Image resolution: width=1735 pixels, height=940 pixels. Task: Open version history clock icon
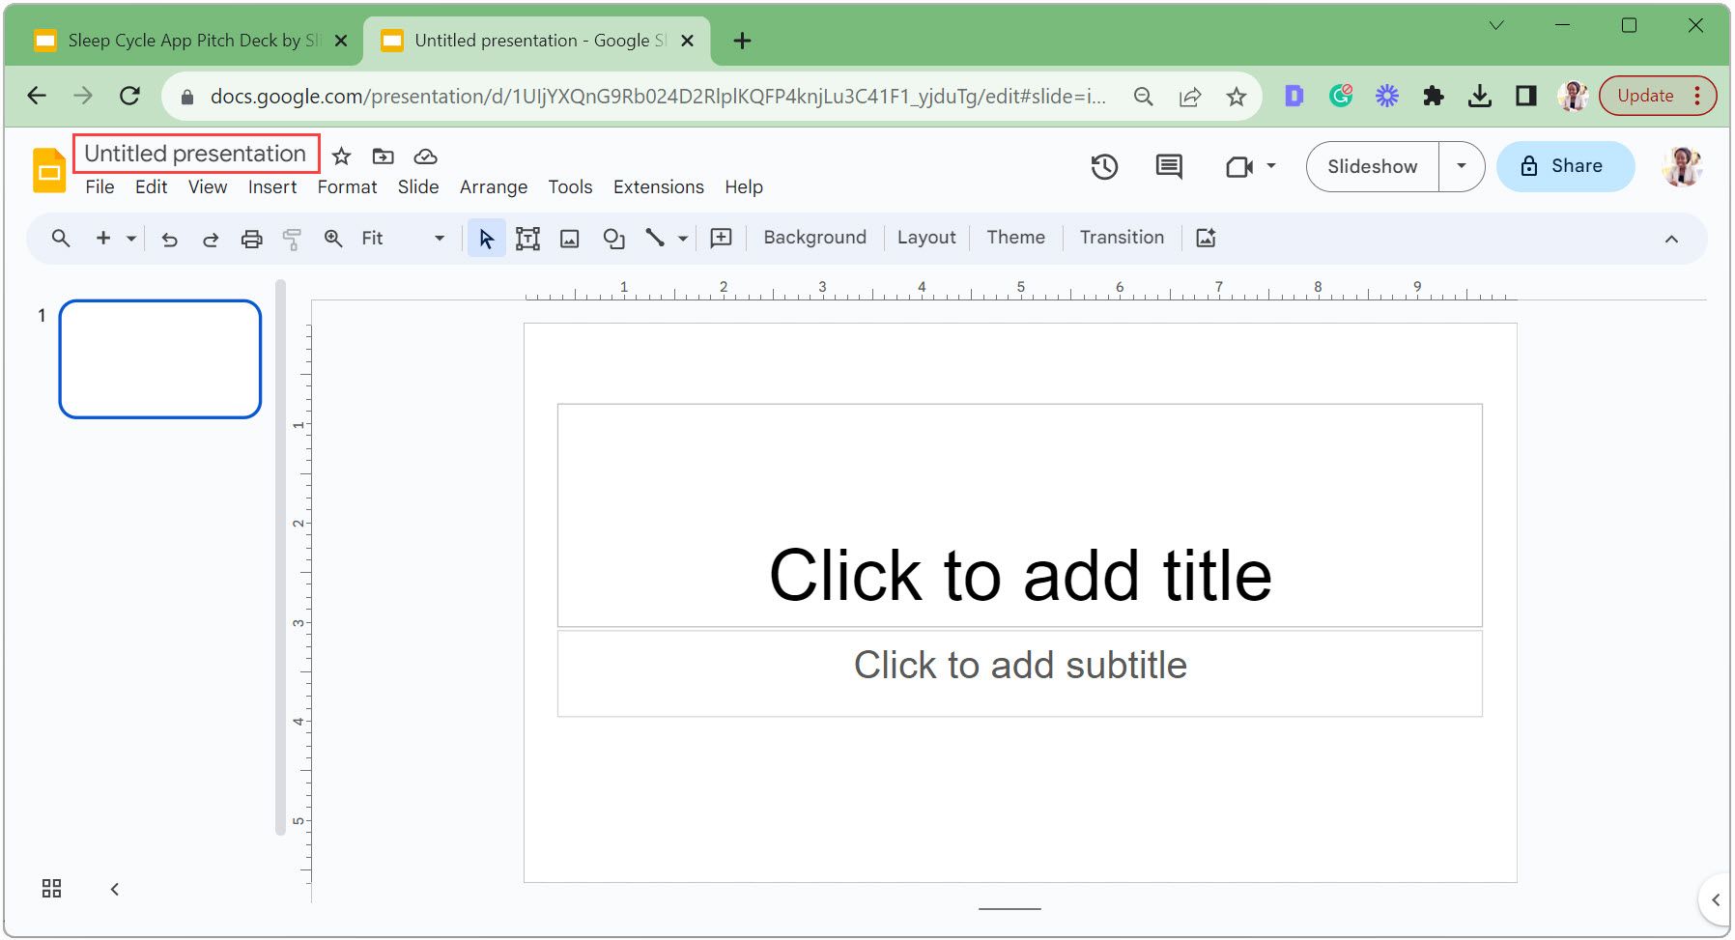(x=1104, y=167)
